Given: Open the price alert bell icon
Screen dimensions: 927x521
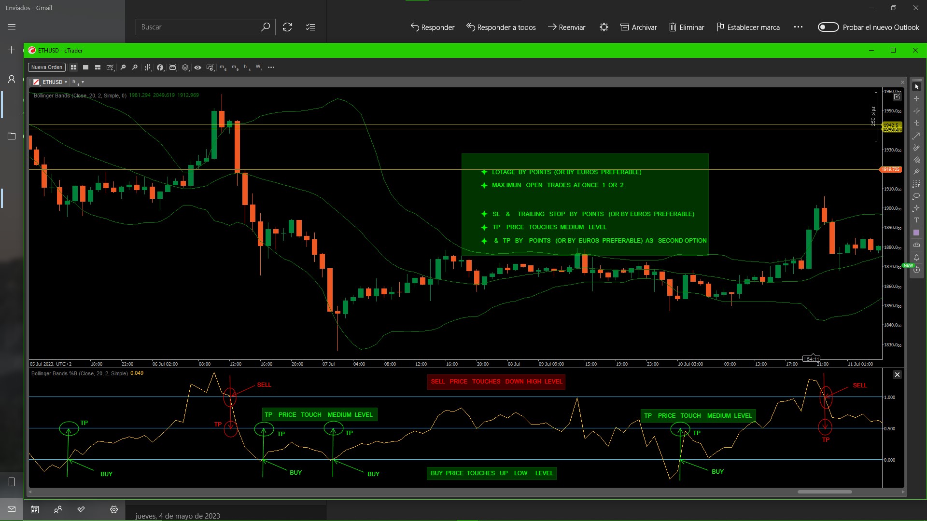Looking at the screenshot, I should click(916, 258).
